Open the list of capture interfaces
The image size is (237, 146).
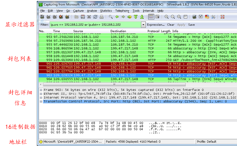[42, 17]
